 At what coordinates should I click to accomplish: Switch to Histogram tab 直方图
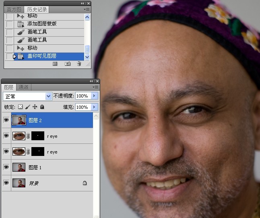pos(14,10)
